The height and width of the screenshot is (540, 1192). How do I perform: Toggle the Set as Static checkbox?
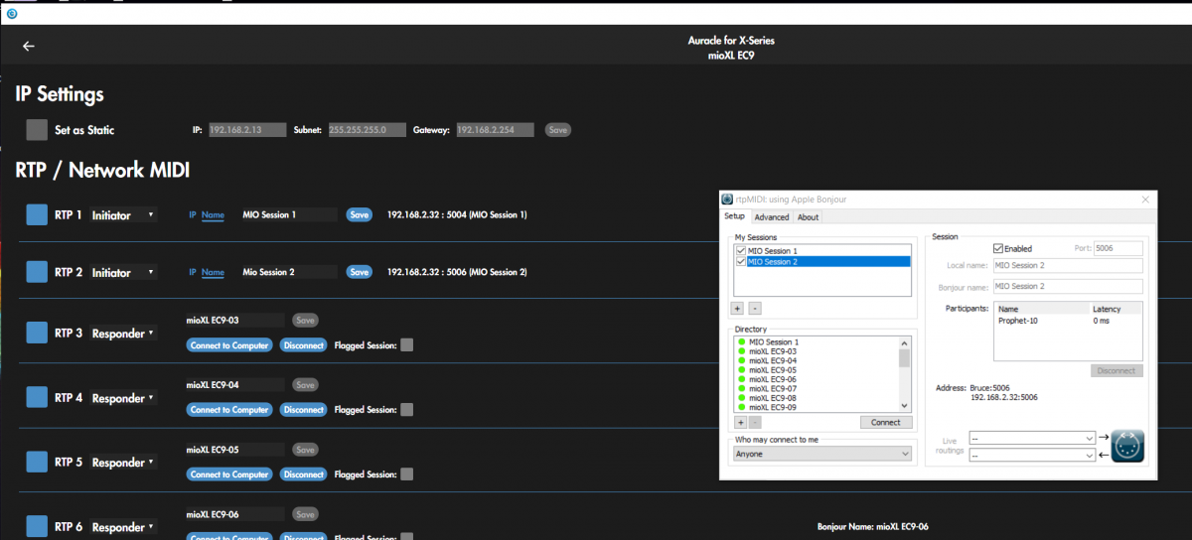[x=37, y=129]
